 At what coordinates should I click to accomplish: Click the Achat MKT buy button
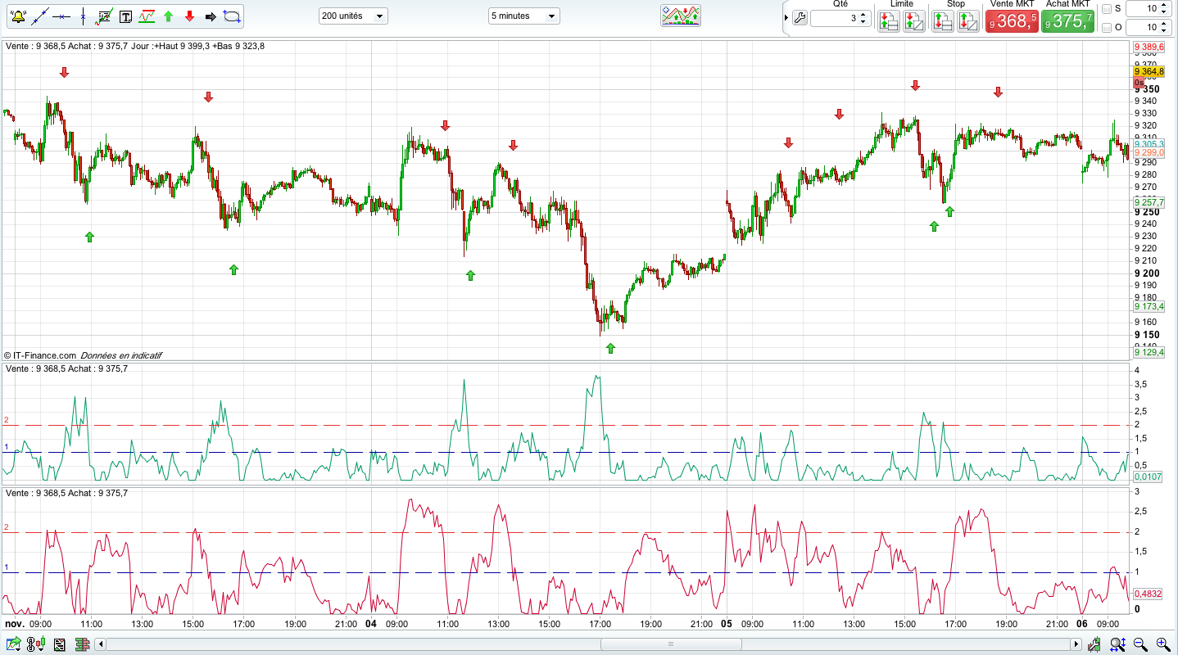click(x=1068, y=21)
